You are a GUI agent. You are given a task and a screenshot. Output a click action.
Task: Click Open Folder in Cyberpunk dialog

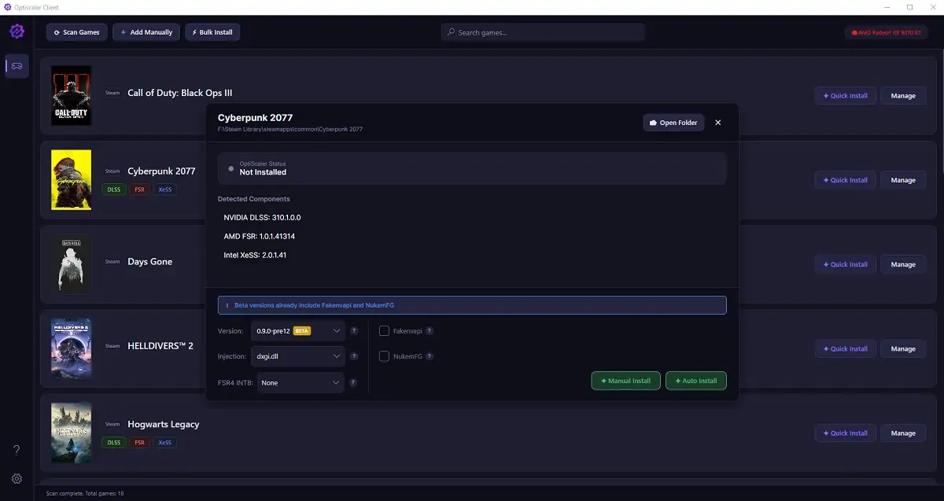coord(673,123)
